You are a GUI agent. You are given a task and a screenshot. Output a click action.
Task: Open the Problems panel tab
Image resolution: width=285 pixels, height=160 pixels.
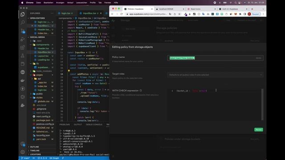click(x=65, y=124)
